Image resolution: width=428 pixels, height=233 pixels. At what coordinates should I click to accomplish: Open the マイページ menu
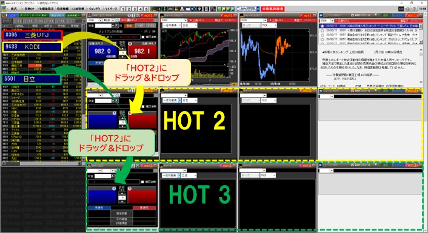(x=111, y=8)
